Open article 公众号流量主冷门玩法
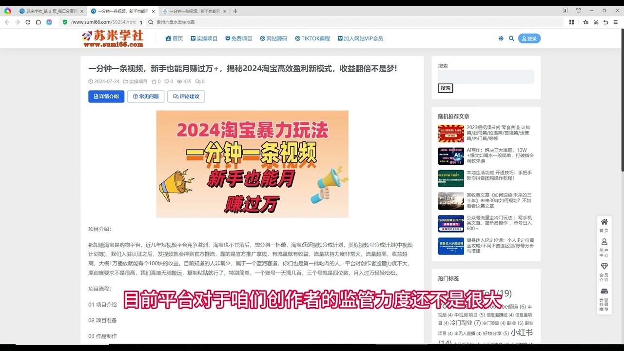624x351 pixels. pos(500,223)
